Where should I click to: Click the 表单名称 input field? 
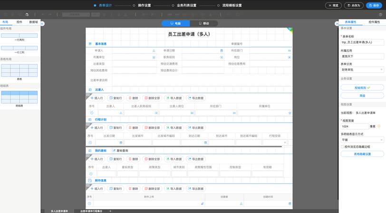pos(362,42)
